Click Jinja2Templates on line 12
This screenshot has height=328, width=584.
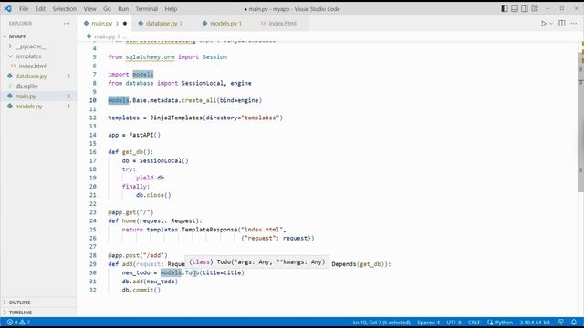click(x=176, y=118)
